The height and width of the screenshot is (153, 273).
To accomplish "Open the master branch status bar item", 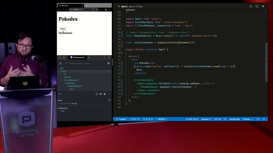I will (122, 119).
